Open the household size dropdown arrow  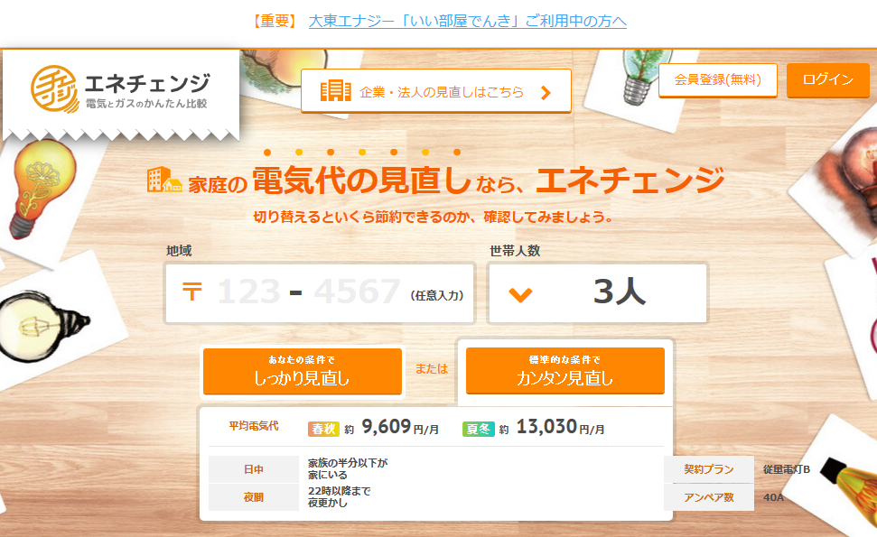tap(520, 294)
